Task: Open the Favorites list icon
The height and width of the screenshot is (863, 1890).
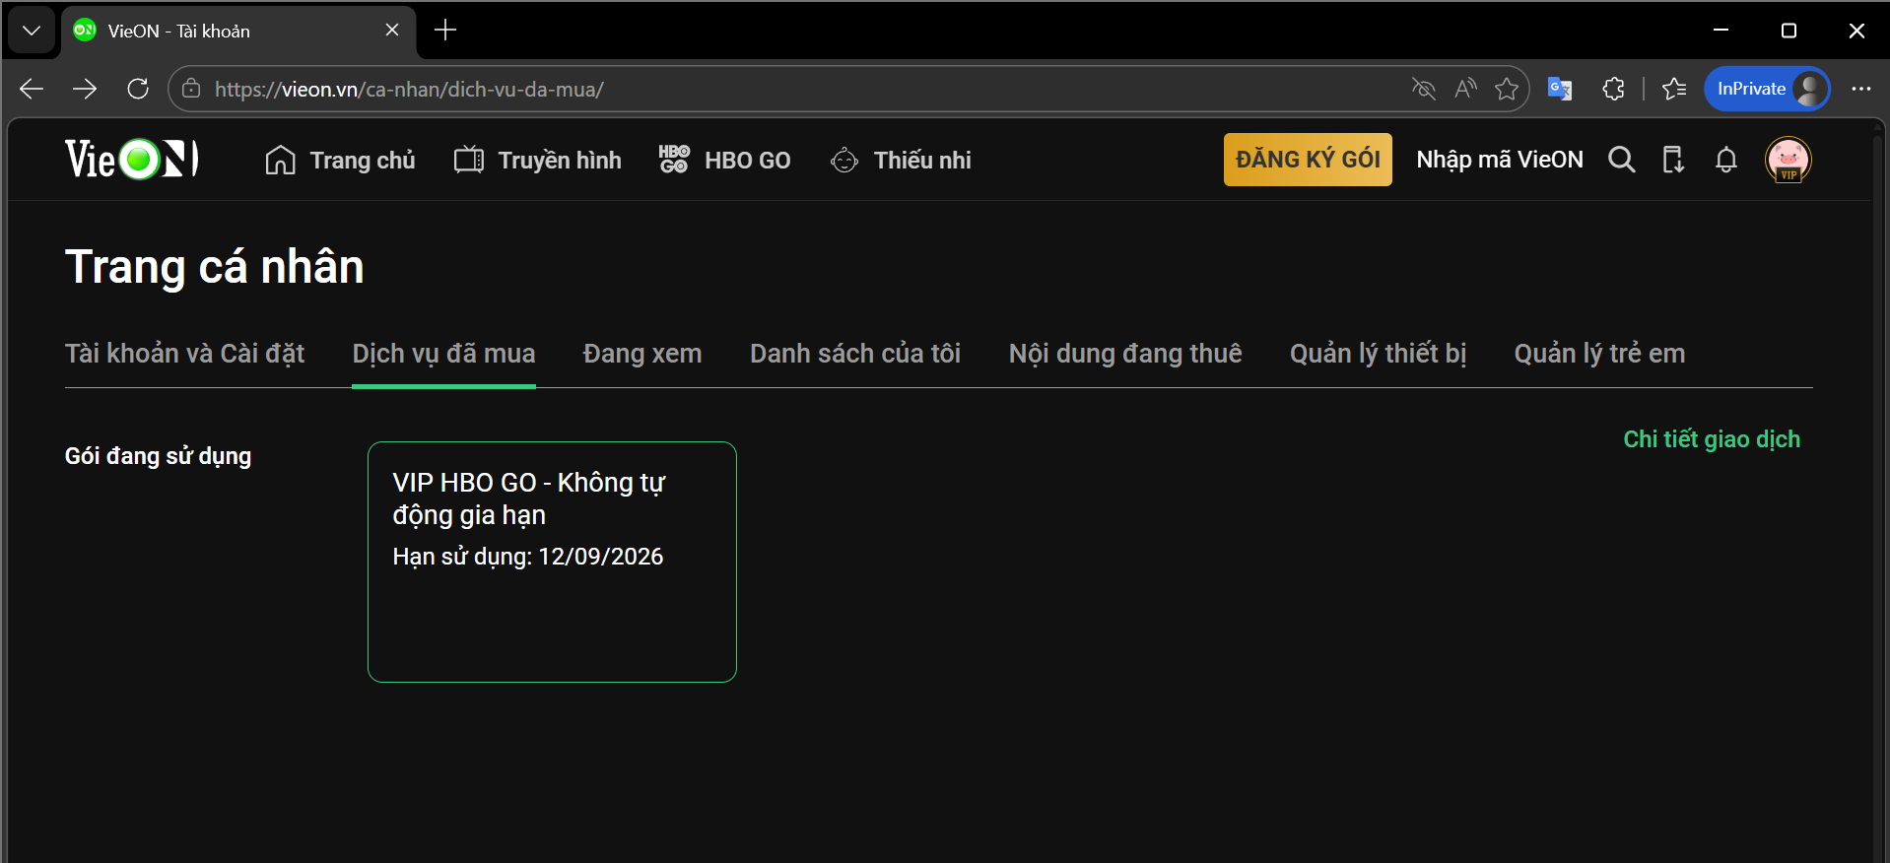Action: (x=1674, y=89)
